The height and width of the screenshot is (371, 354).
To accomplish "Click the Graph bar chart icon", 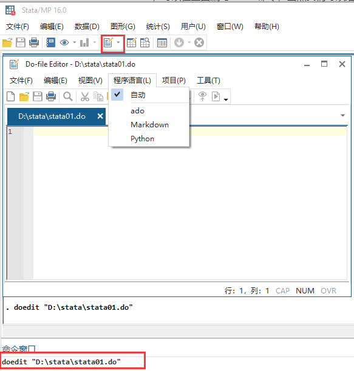I will [84, 42].
